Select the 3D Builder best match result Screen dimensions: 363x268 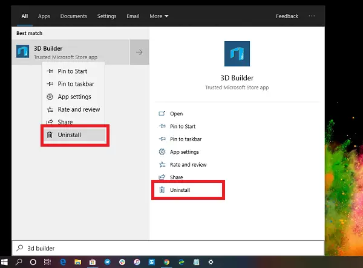click(x=71, y=53)
